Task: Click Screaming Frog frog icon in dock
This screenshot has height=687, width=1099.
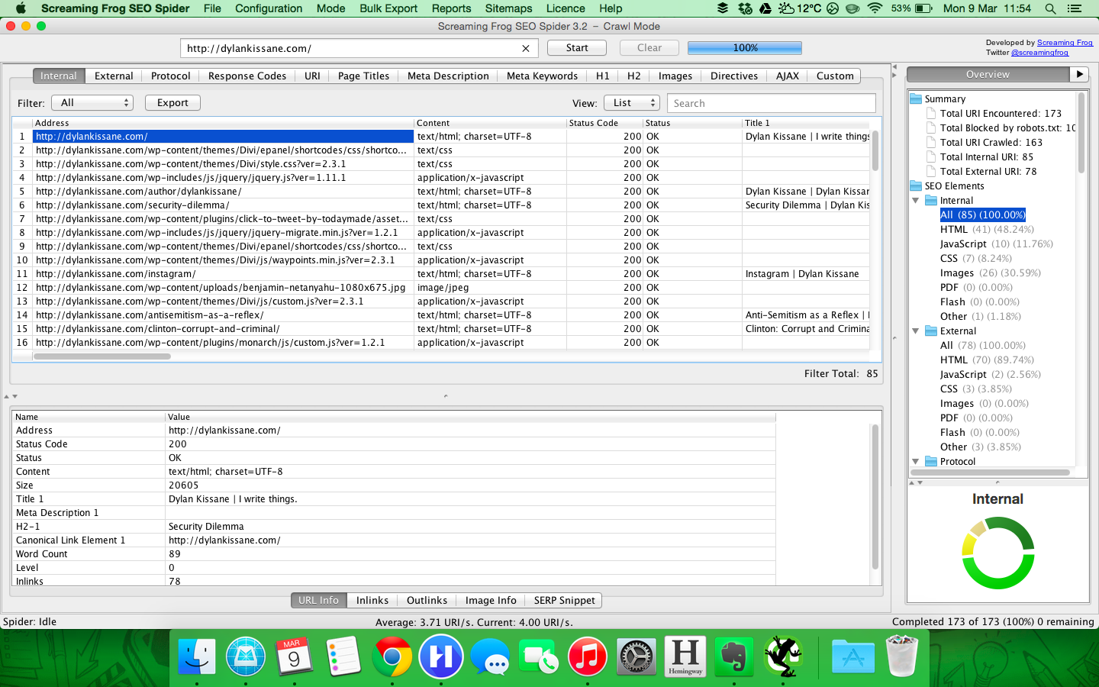Action: coord(783,656)
